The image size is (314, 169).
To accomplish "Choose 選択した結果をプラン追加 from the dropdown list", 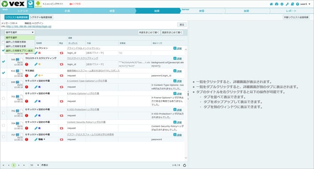I will point(20,51).
